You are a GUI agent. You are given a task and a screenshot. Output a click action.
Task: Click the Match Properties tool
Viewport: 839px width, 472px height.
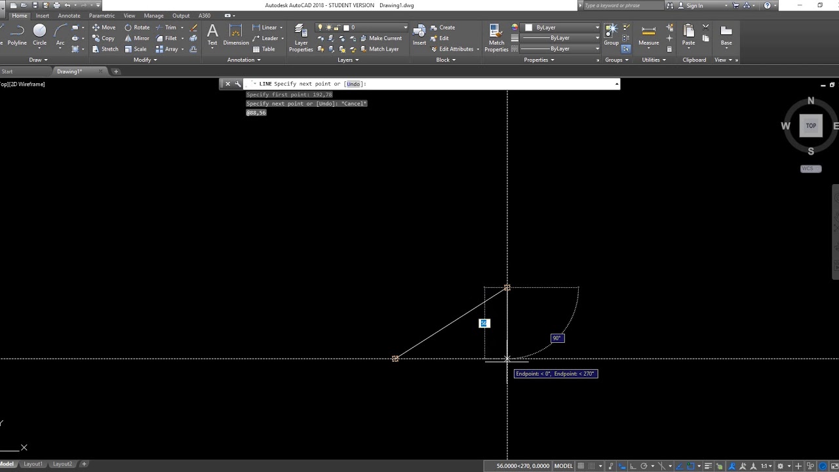pos(496,37)
